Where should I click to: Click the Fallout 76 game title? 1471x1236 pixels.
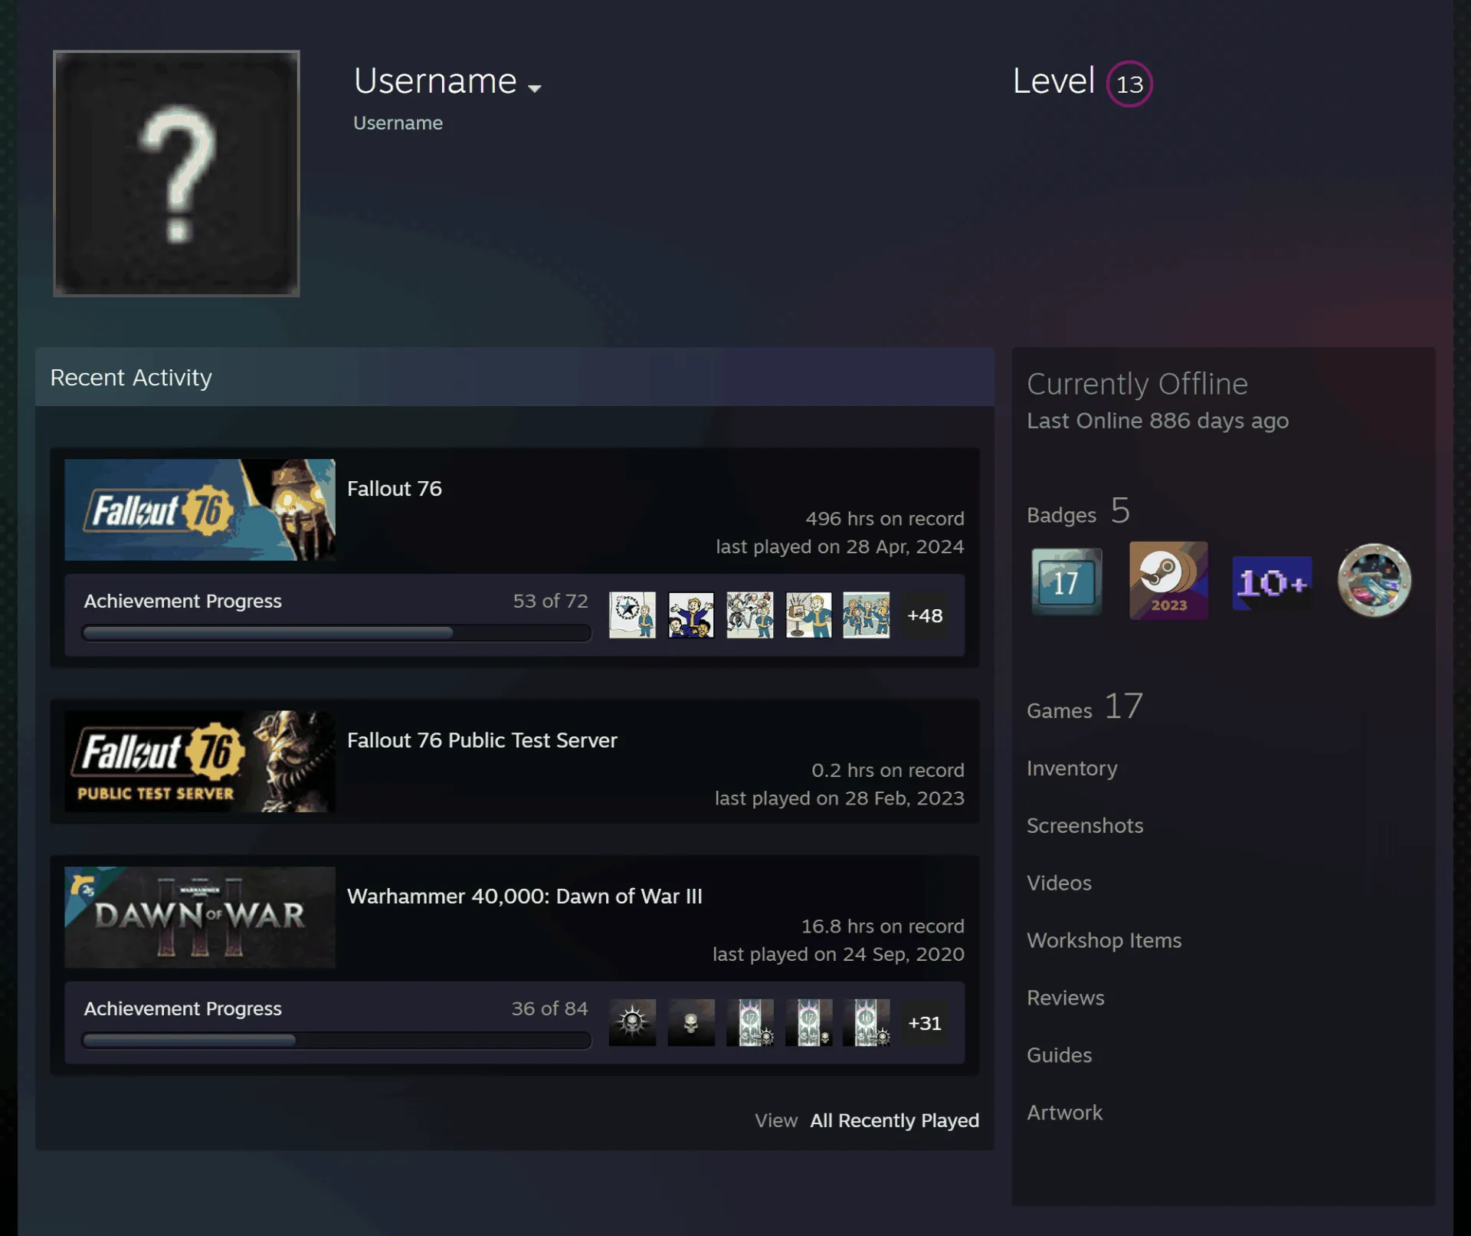395,489
